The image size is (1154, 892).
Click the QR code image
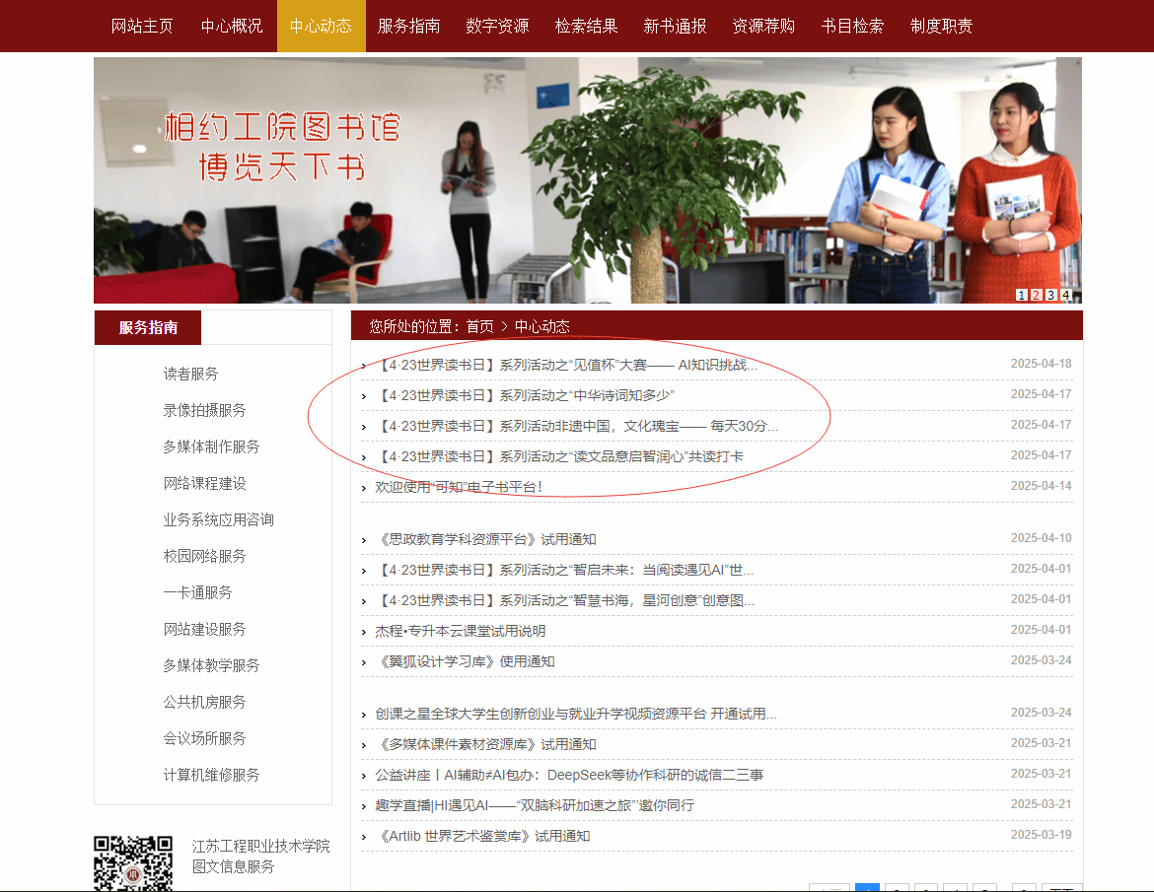point(132,863)
